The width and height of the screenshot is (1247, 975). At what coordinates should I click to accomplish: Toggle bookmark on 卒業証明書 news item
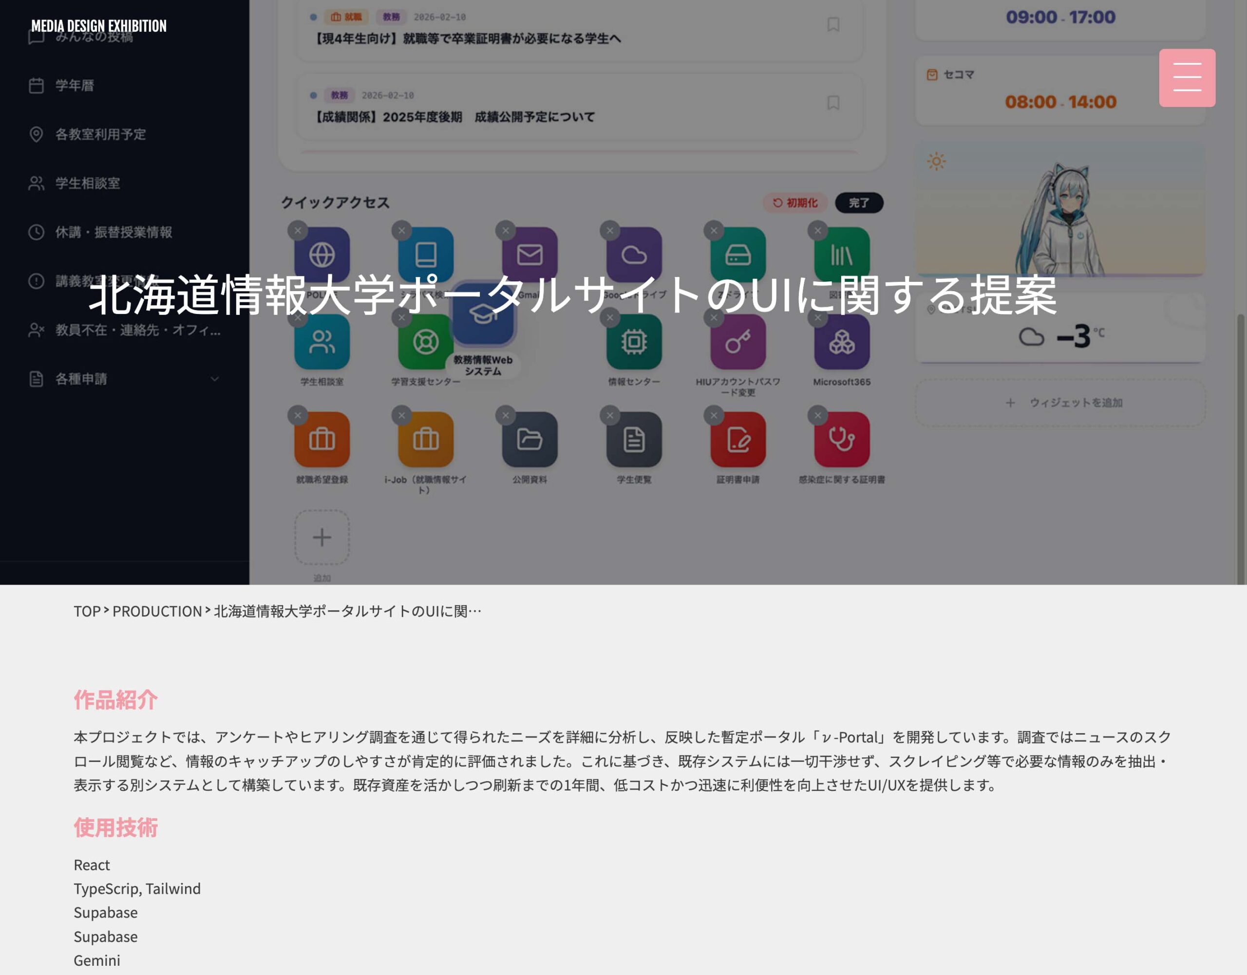tap(833, 24)
